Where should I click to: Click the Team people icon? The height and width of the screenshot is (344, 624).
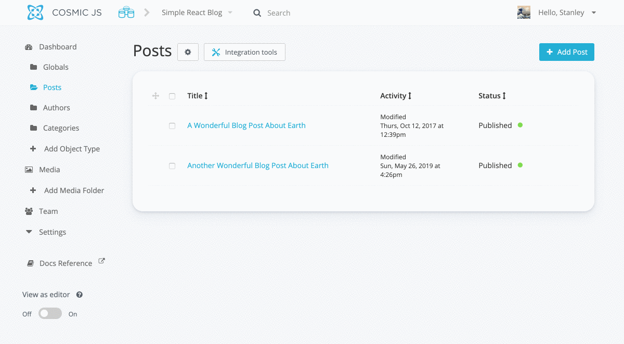(x=29, y=211)
